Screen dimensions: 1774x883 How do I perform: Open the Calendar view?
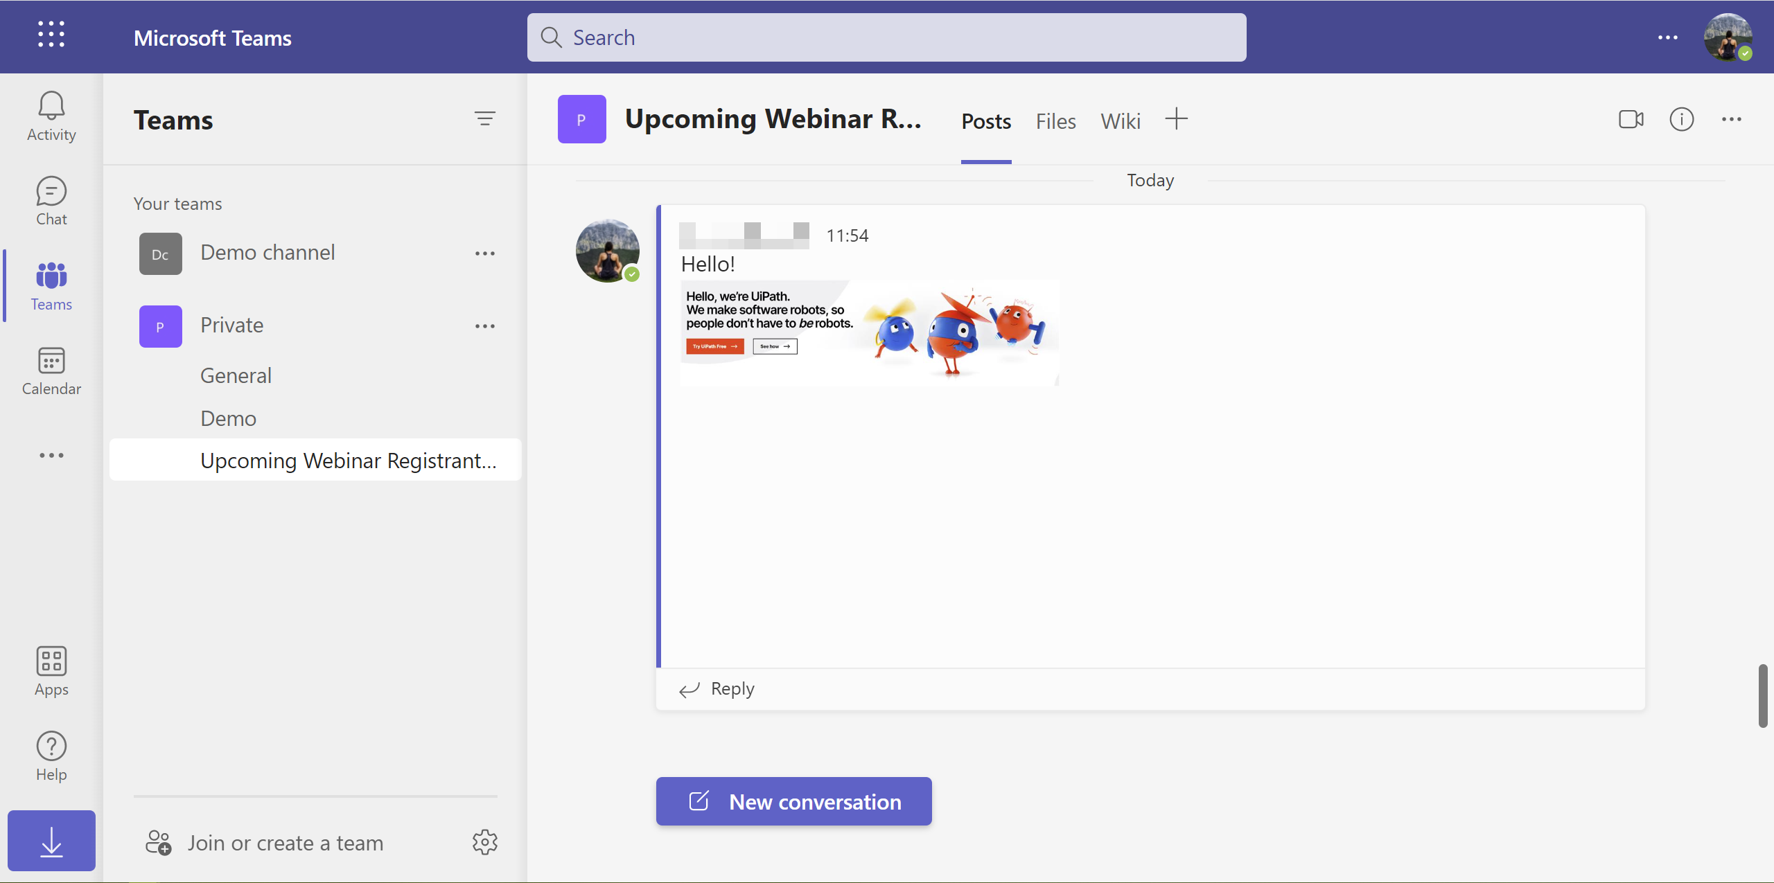click(x=51, y=371)
